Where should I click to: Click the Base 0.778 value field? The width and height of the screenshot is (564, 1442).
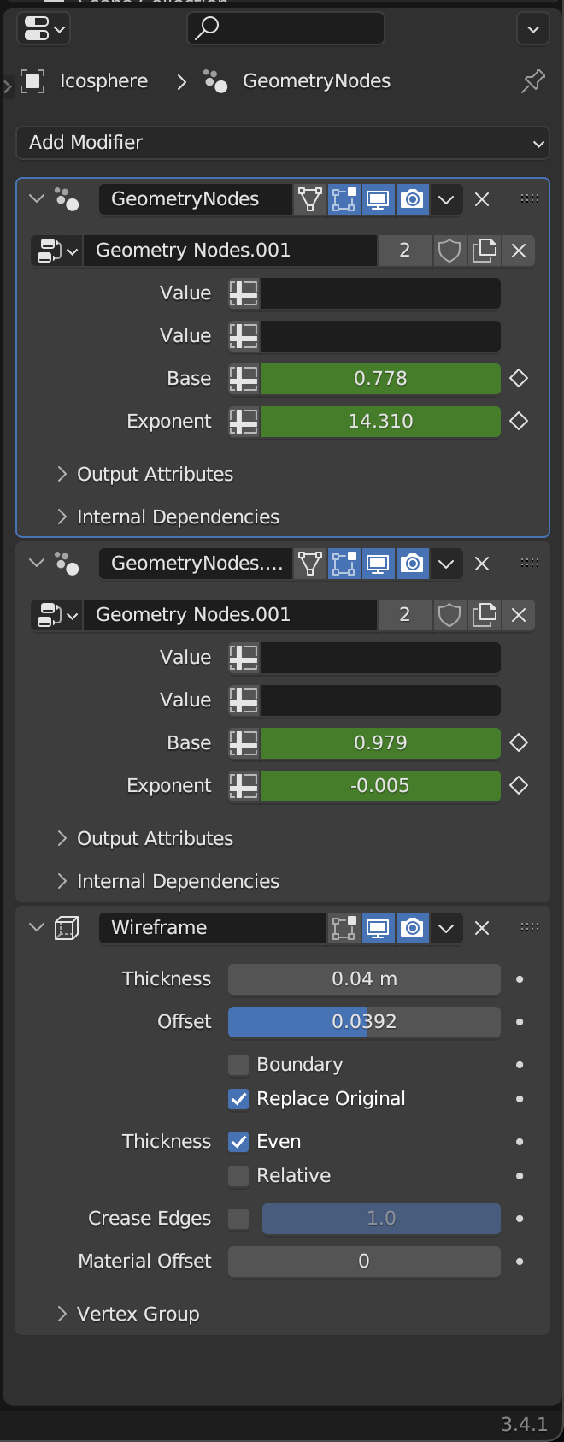coord(380,379)
